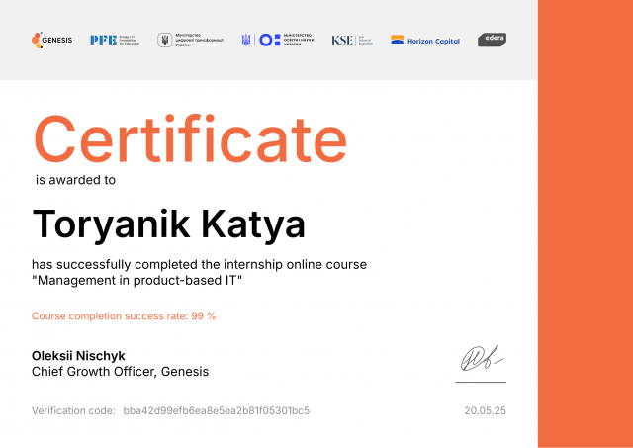Image resolution: width=633 pixels, height=448 pixels.
Task: Click the Horizon Capital logo
Action: [x=424, y=41]
